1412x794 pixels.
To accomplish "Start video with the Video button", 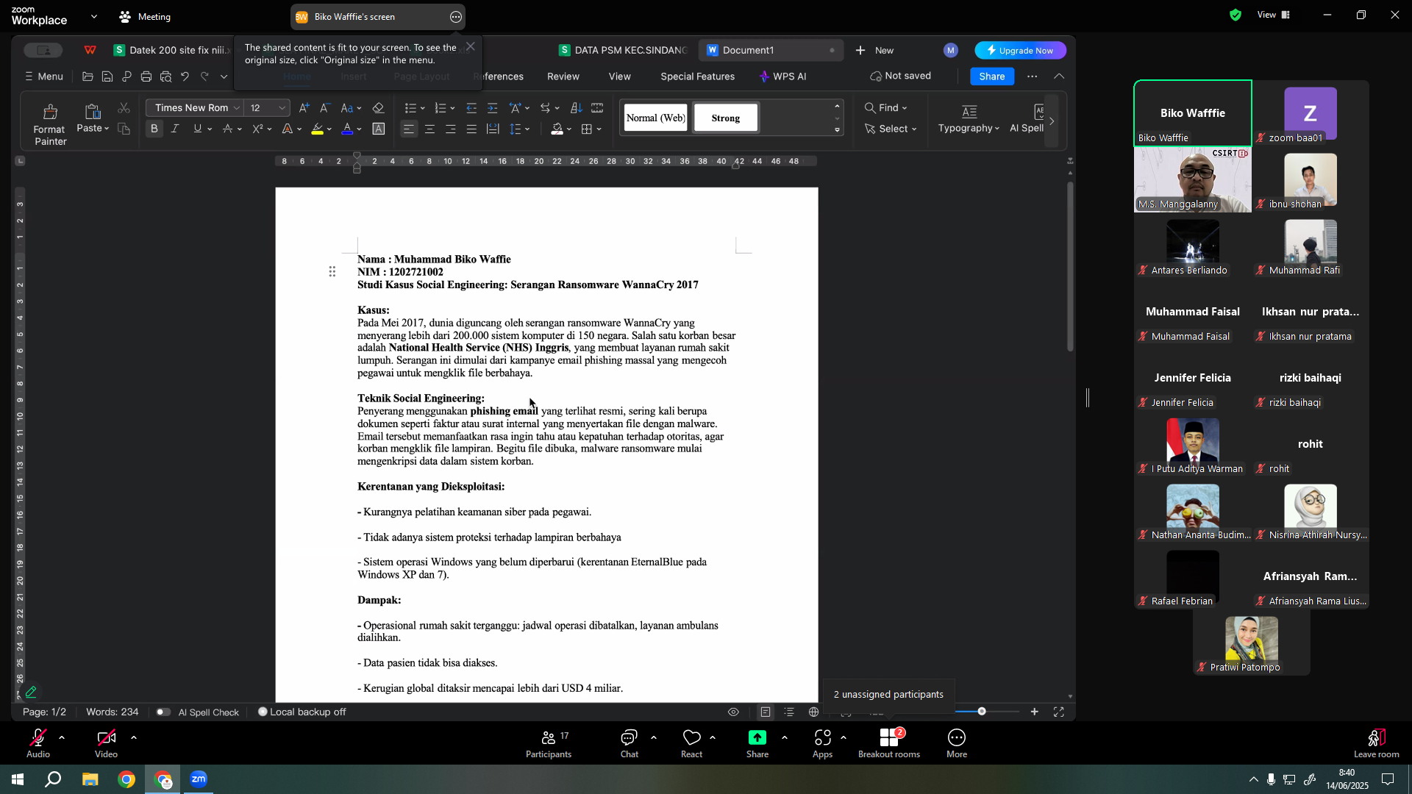I will (x=106, y=743).
